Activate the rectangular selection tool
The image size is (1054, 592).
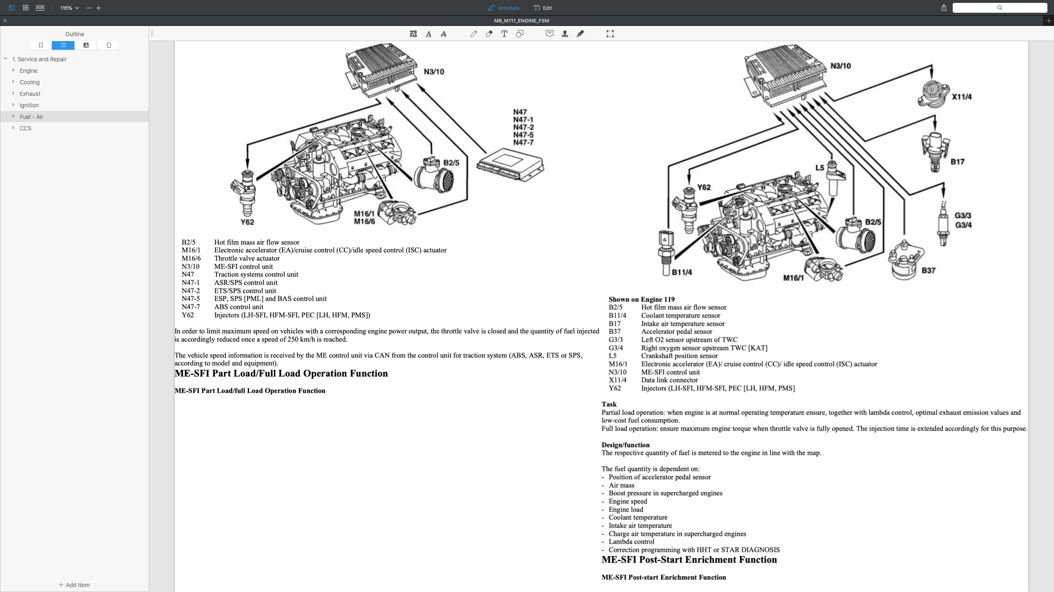click(610, 34)
